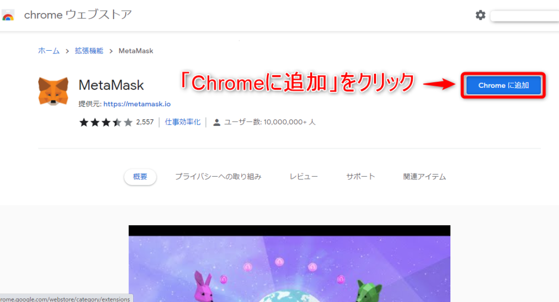
Task: Open the 関連アイテム tab
Action: [425, 177]
